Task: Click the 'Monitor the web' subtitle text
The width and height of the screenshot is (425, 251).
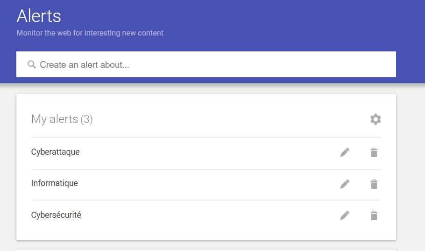Action: (x=90, y=33)
